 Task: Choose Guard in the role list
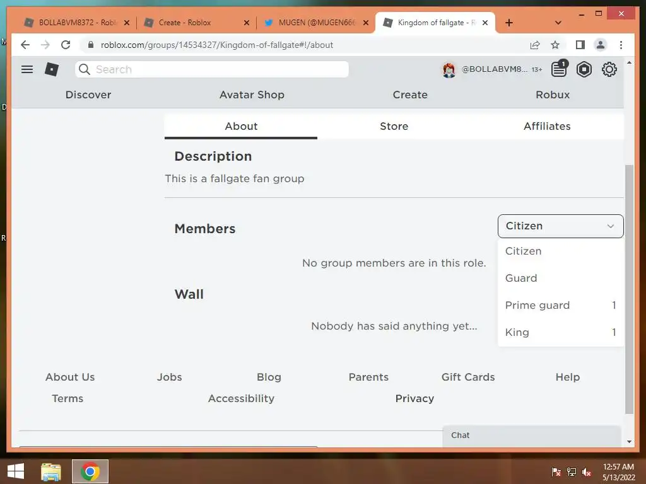(x=560, y=278)
